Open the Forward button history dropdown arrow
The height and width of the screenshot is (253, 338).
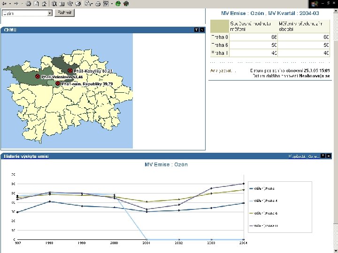coord(22,4)
